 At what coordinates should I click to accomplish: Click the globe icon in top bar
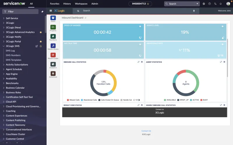(x=204, y=4)
